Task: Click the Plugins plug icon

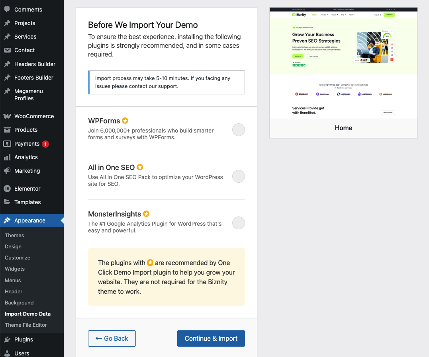Action: pyautogui.click(x=7, y=339)
